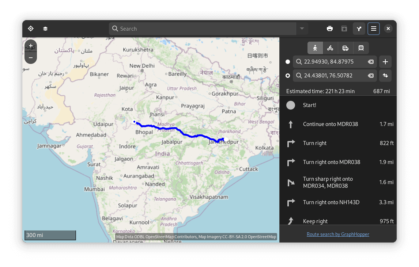Open the hamburger main menu
This screenshot has height=267, width=419.
(x=374, y=28)
